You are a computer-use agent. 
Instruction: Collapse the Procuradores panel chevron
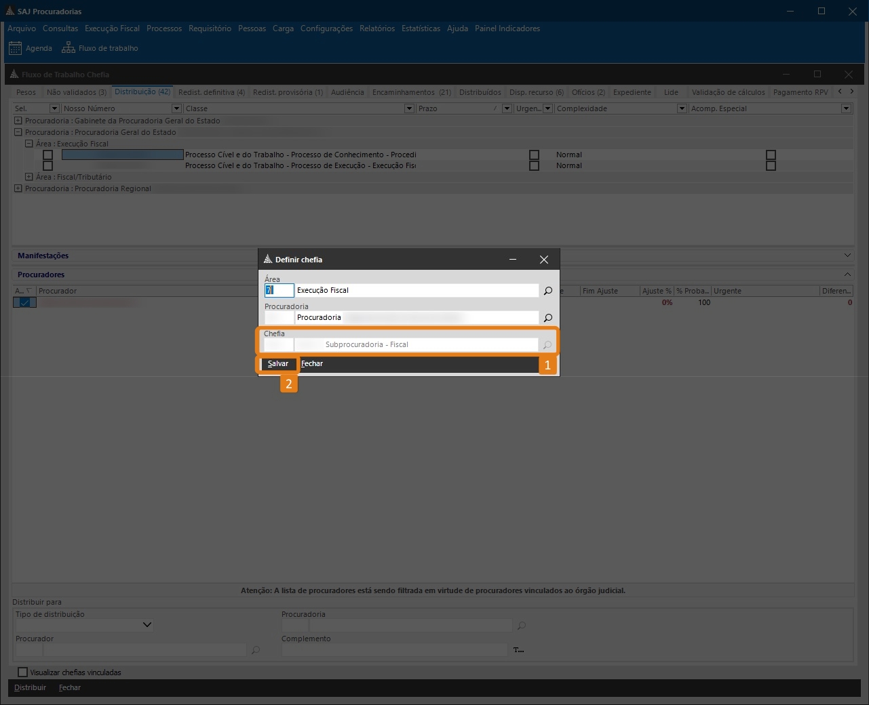(x=847, y=275)
